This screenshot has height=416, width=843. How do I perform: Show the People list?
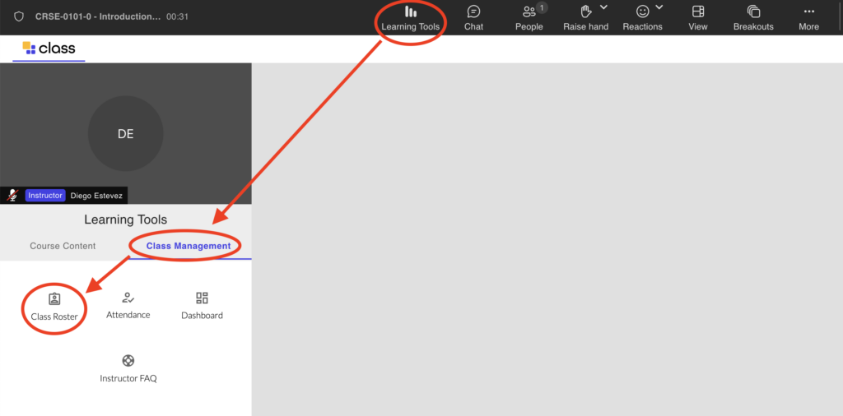pyautogui.click(x=529, y=17)
